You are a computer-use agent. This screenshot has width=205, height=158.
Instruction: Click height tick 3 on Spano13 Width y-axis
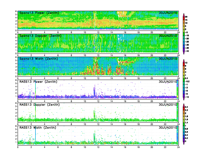click(x=16, y=67)
